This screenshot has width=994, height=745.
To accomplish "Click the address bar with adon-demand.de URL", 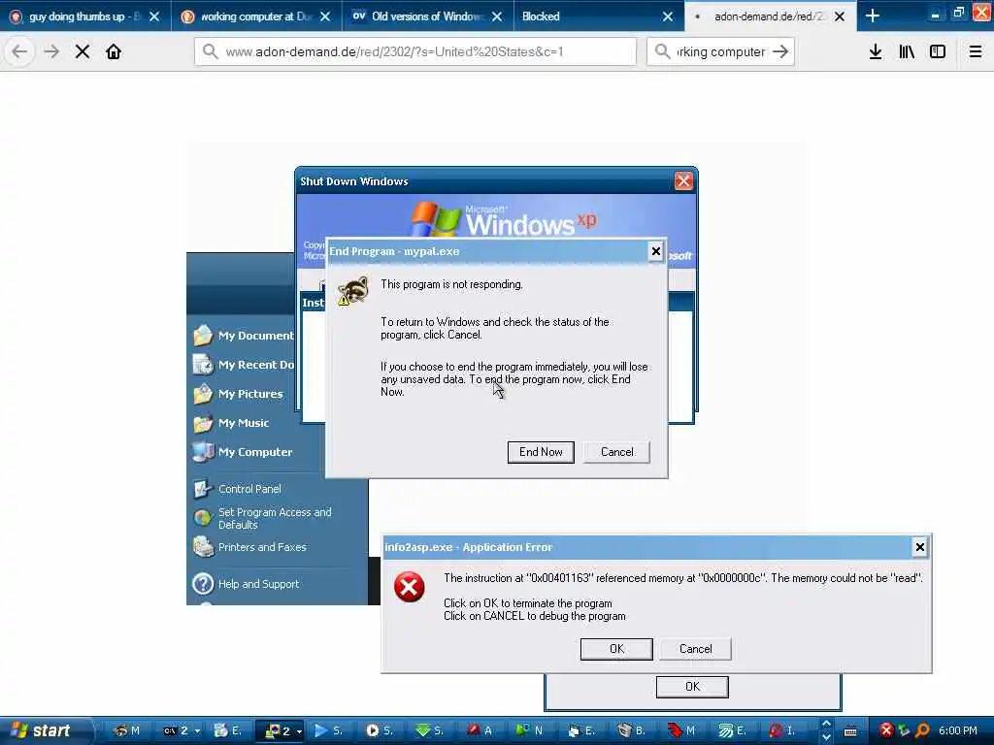I will click(415, 52).
